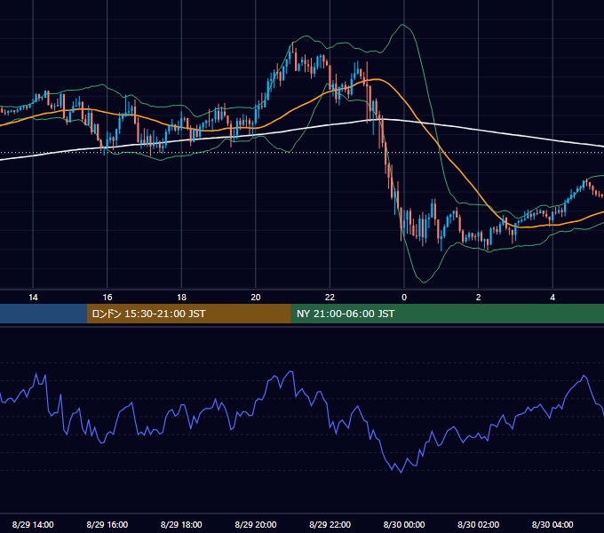Click the 0 hour axis label
The height and width of the screenshot is (533, 604).
pyautogui.click(x=404, y=298)
